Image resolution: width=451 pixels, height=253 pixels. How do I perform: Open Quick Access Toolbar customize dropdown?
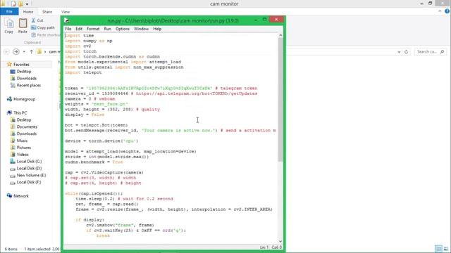tap(27, 4)
